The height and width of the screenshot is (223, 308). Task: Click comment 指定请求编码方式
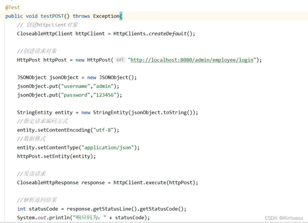(43, 121)
